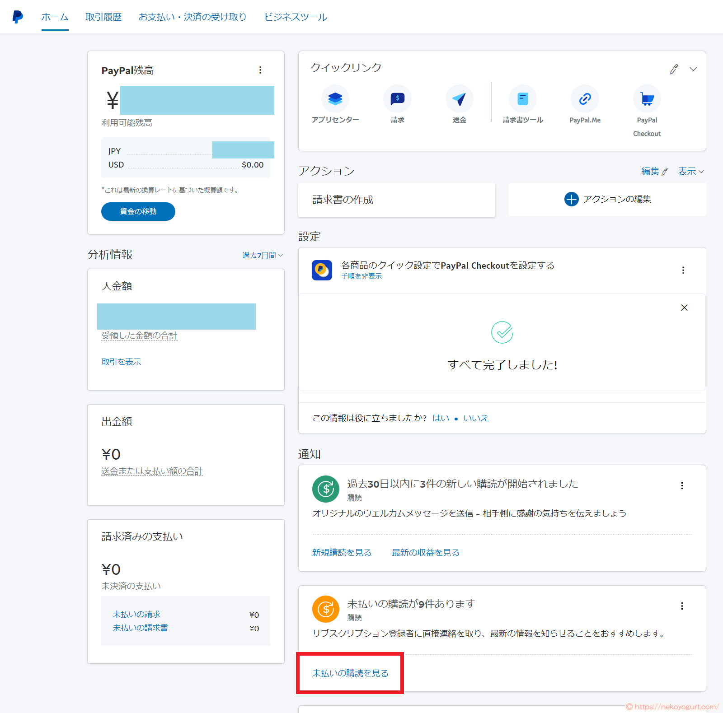Click the 送金 paper-plane icon
723x713 pixels.
coord(459,99)
